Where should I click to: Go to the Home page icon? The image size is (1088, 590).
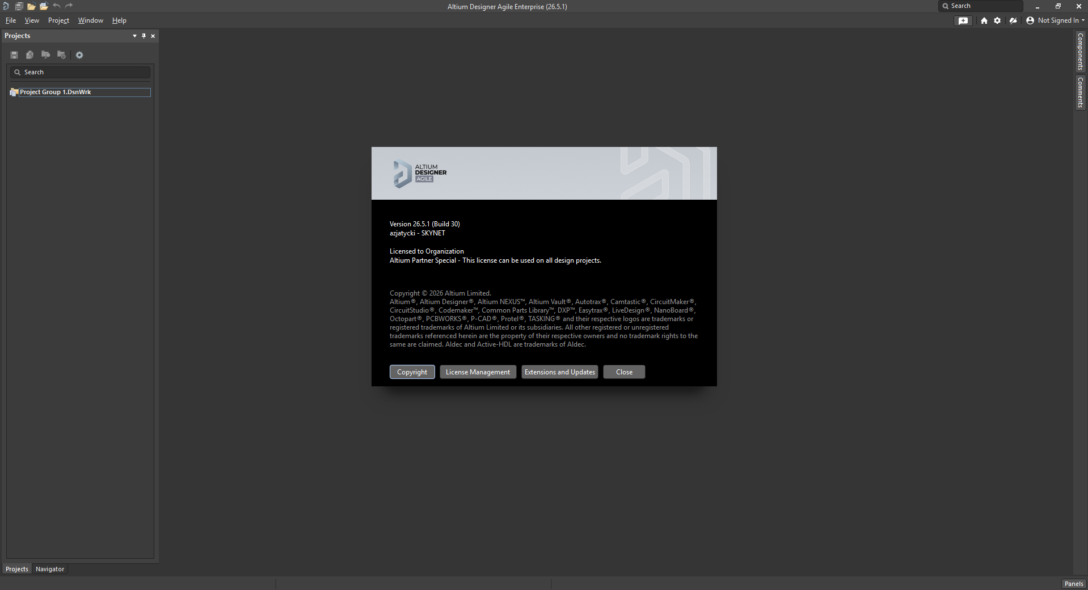[984, 20]
